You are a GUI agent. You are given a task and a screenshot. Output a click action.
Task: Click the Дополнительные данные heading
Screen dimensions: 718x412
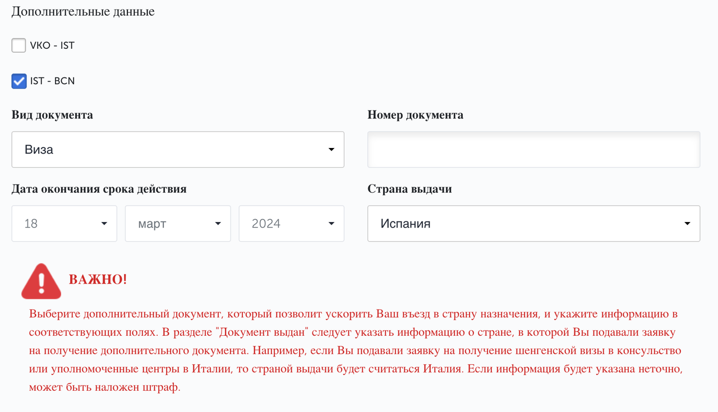[x=83, y=11]
